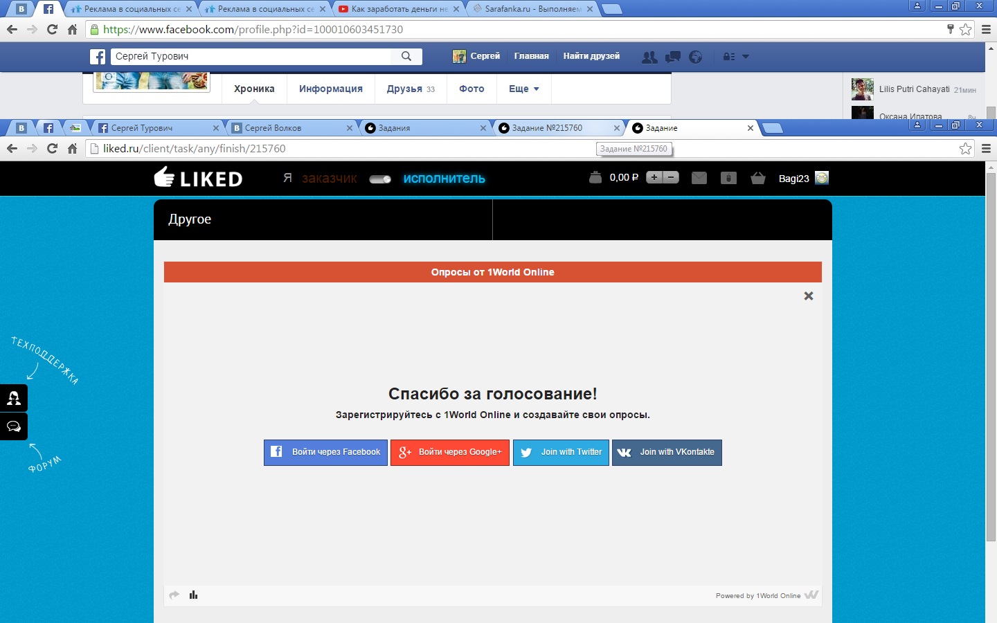Open the mouse icon in LIKED header

[728, 178]
